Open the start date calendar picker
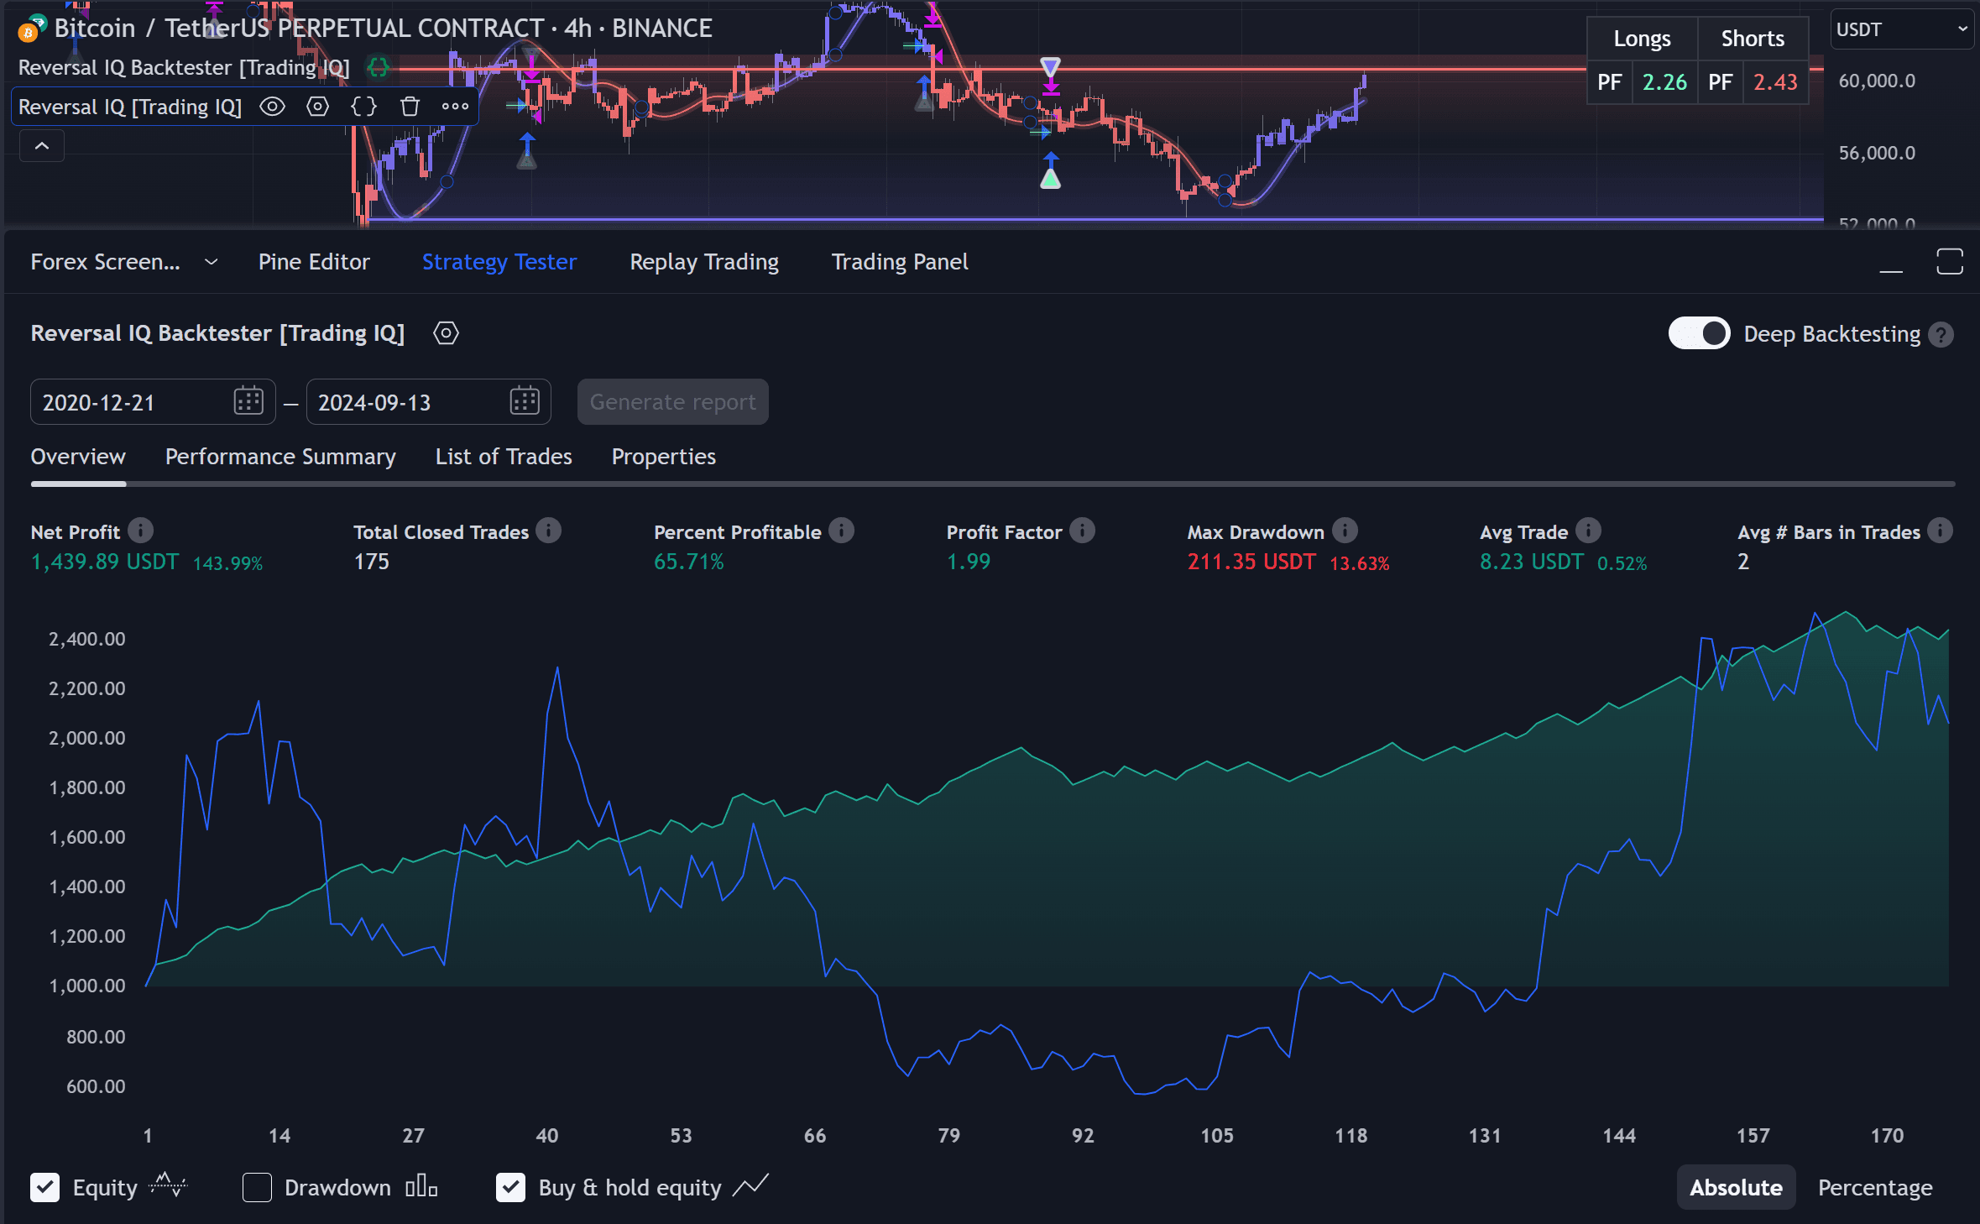 point(248,401)
